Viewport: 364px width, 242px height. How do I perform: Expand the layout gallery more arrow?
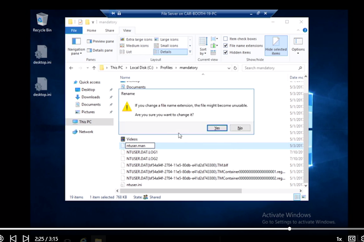click(x=190, y=52)
